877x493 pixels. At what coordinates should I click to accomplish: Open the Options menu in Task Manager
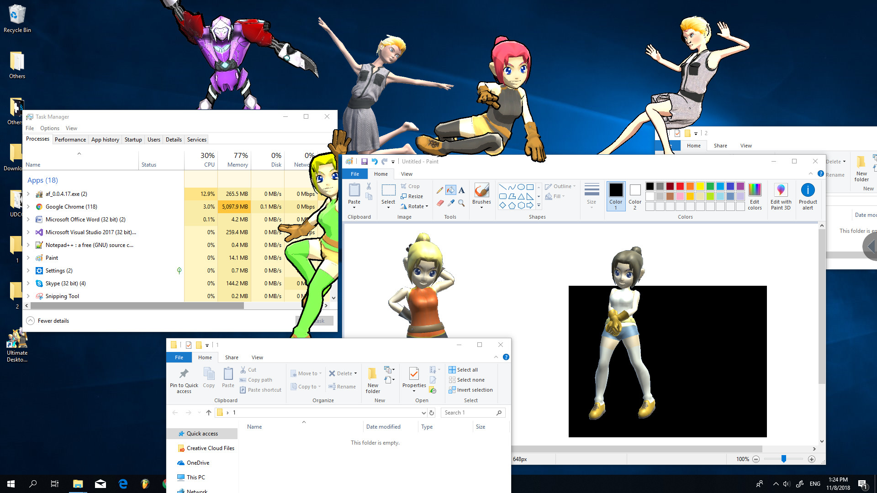[x=49, y=128]
